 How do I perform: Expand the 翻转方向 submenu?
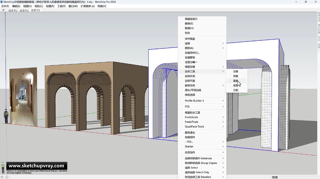coord(202,86)
